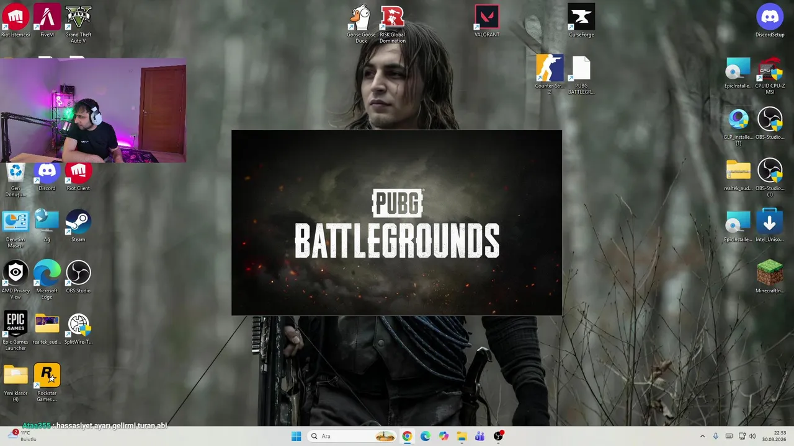794x446 pixels.
Task: Launch the Microsoft Edge desktop shortcut
Action: pyautogui.click(x=47, y=281)
